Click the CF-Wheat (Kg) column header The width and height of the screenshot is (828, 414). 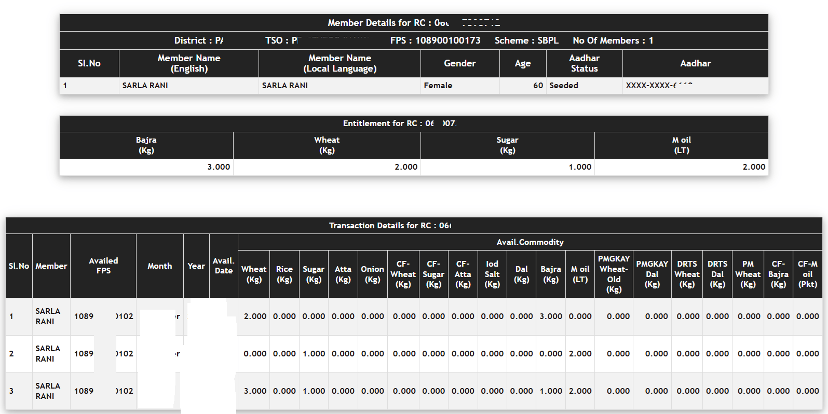pyautogui.click(x=403, y=274)
